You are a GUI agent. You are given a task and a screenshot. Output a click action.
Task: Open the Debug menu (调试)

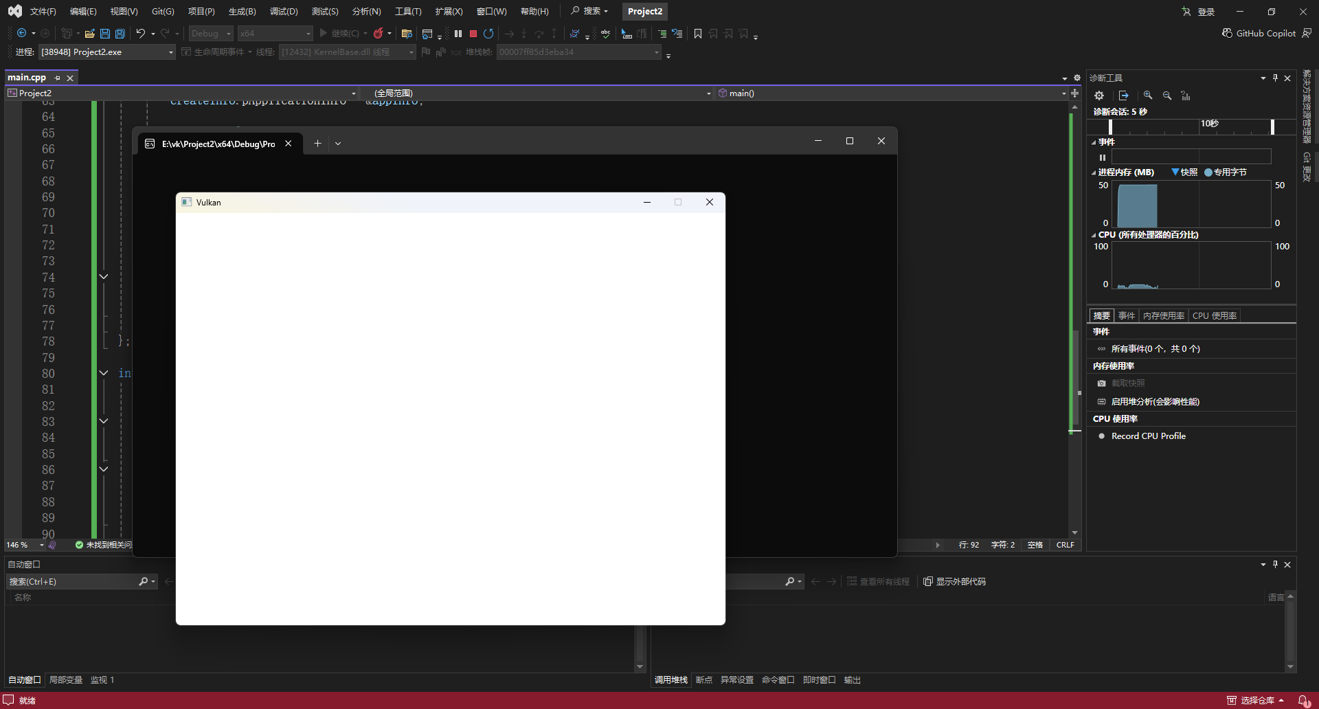tap(284, 12)
